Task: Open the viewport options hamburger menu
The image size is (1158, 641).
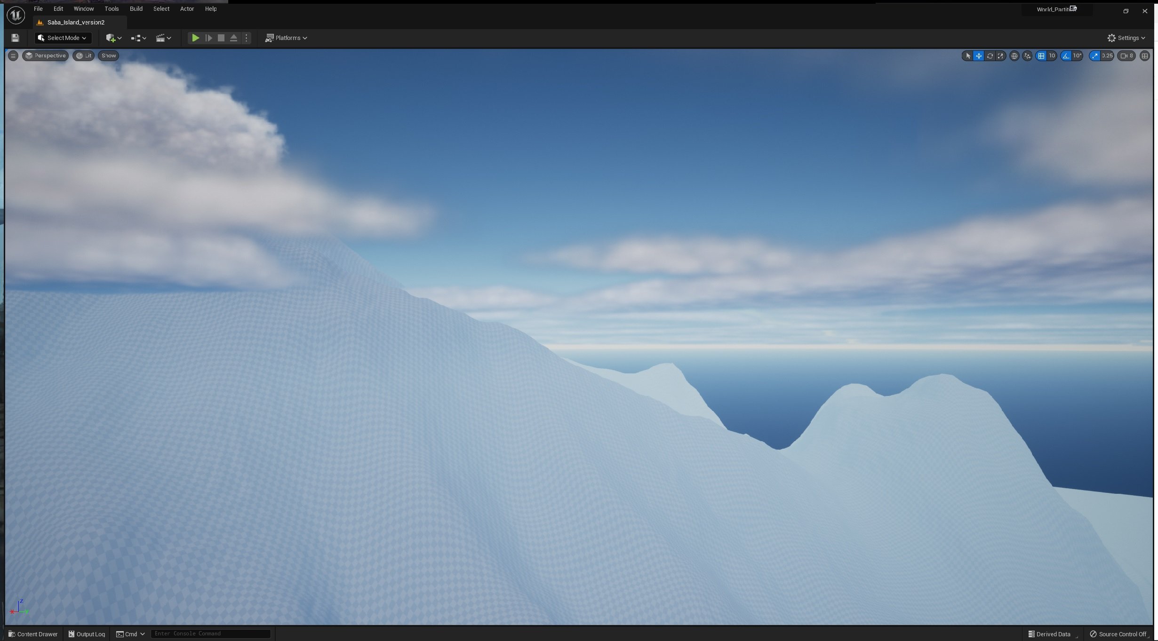Action: 13,56
